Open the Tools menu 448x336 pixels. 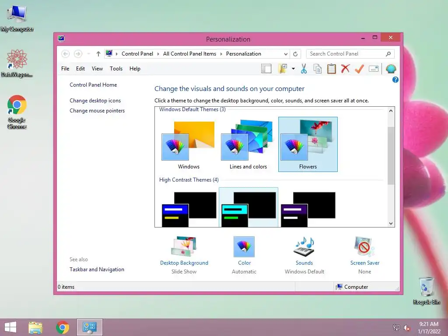(x=116, y=69)
